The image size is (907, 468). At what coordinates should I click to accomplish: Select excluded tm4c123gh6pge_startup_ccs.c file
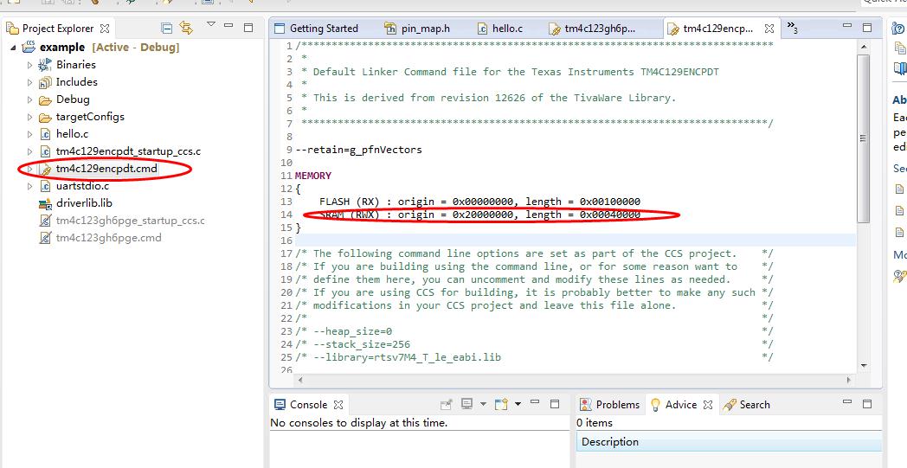point(130,221)
